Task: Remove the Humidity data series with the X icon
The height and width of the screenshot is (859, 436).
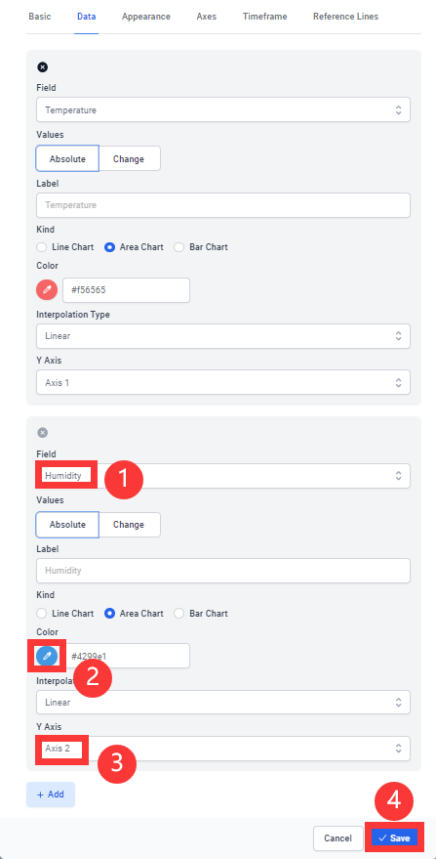Action: click(42, 432)
